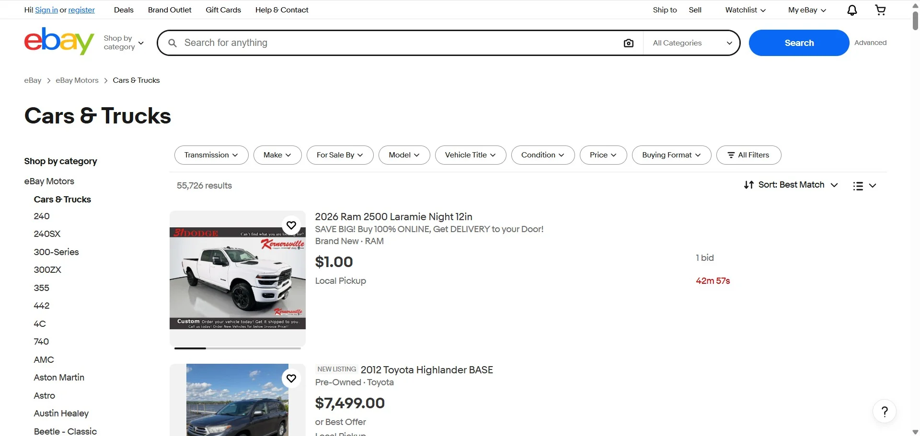Open Advanced search link
This screenshot has height=436, width=920.
pyautogui.click(x=870, y=43)
